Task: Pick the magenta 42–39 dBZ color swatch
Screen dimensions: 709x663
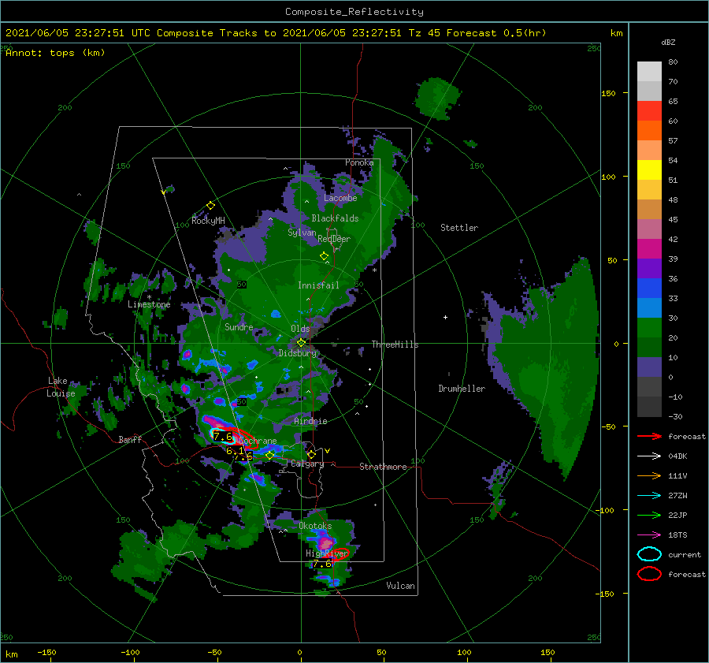Action: [x=649, y=248]
